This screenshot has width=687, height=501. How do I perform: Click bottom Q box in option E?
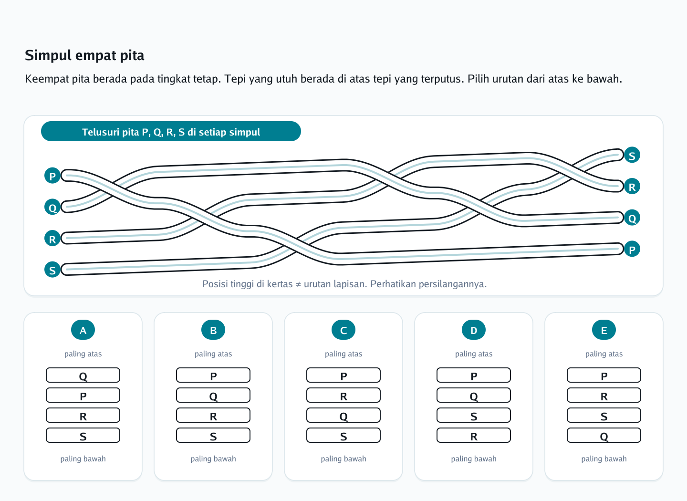pyautogui.click(x=604, y=435)
